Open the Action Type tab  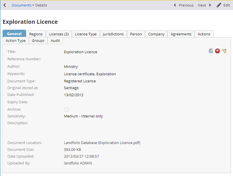coord(16,41)
